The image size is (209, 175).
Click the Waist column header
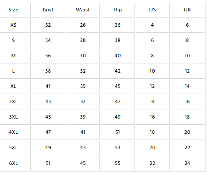coord(83,10)
